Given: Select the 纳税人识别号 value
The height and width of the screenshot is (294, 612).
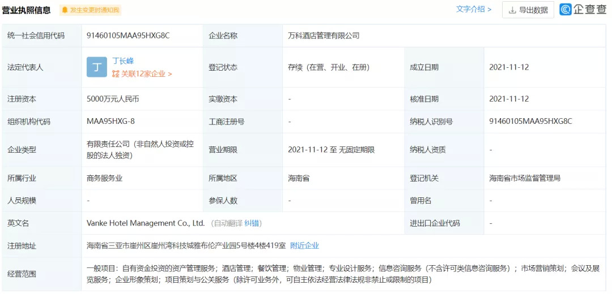Looking at the screenshot, I should 530,122.
